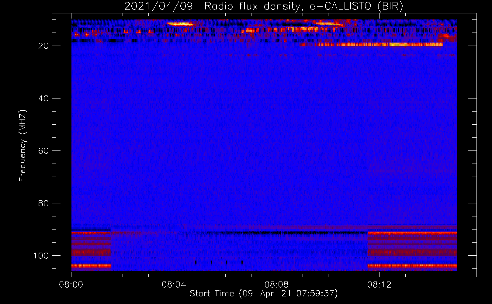Click the date '2021/04/09' in title
Image resolution: width=492 pixels, height=304 pixels.
158,6
